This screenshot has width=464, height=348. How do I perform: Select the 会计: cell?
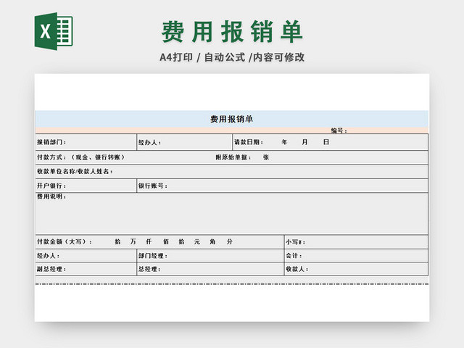[356, 256]
